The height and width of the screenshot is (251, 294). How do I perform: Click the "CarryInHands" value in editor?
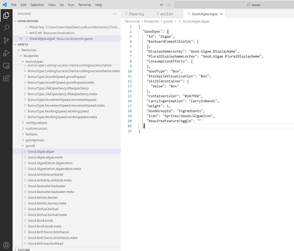(x=203, y=101)
